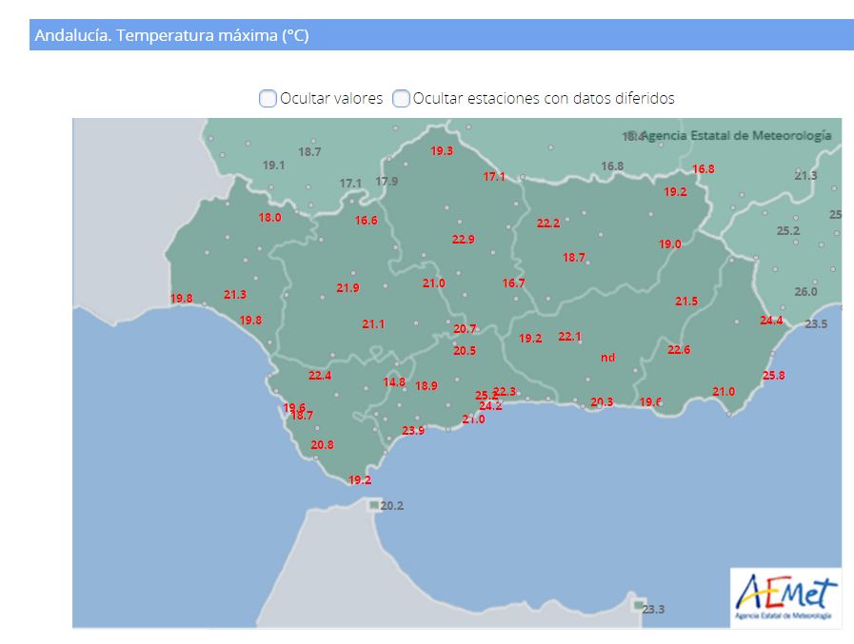This screenshot has height=644, width=854.
Task: Click the 16.6 station reading
Action: click(x=367, y=221)
